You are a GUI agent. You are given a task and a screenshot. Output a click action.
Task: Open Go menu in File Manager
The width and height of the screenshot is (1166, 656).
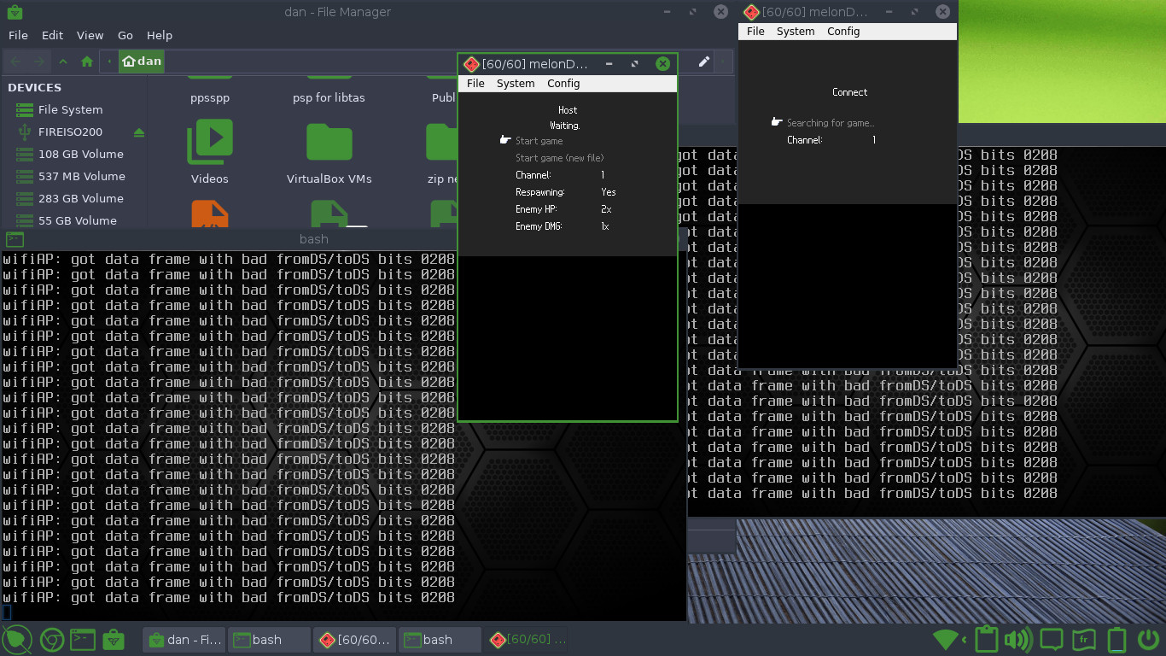tap(125, 35)
